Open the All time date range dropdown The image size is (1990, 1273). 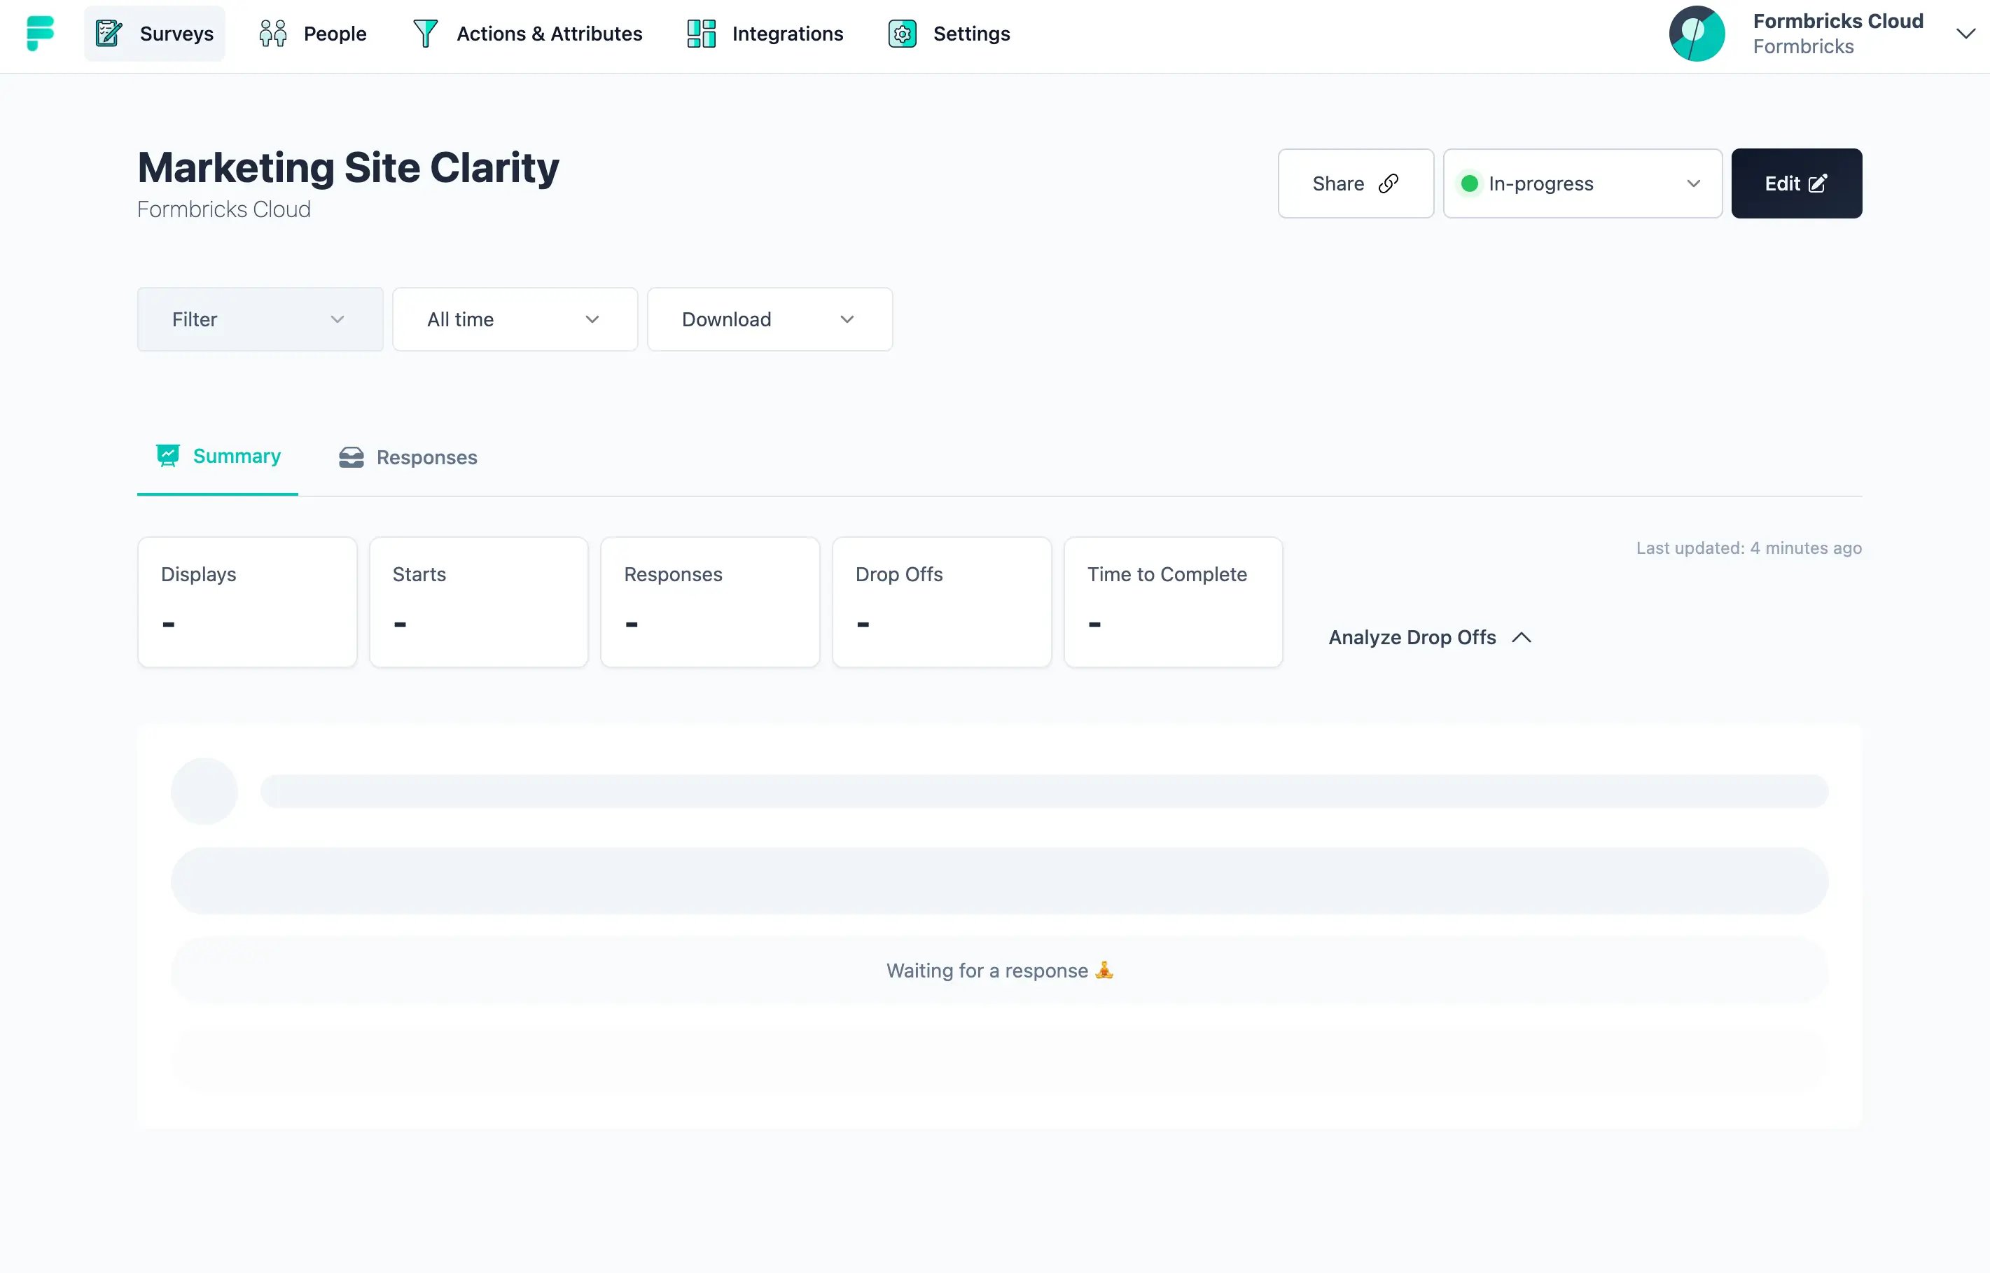point(515,319)
